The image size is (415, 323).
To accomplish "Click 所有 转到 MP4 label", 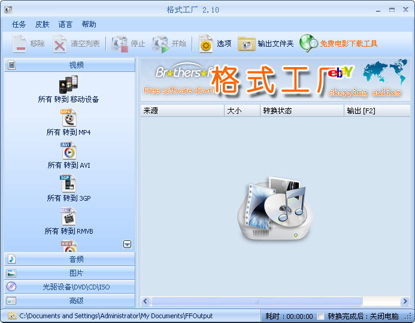I will click(x=68, y=132).
